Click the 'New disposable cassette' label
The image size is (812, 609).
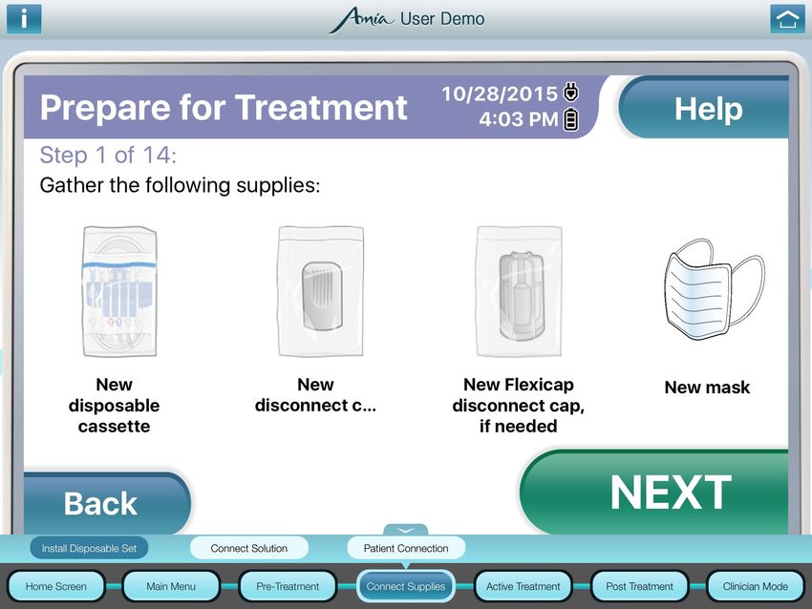[114, 405]
